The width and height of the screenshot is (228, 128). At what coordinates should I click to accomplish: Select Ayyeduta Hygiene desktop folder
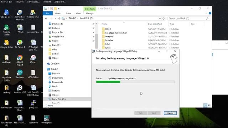pos(6,75)
